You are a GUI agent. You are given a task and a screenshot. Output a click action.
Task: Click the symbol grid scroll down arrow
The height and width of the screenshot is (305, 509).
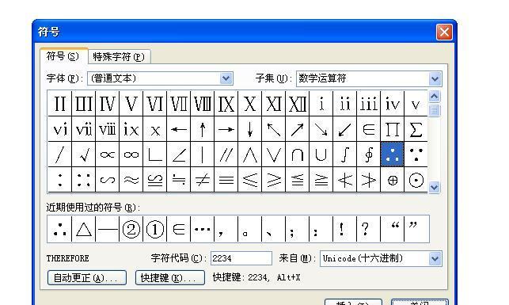click(x=434, y=187)
